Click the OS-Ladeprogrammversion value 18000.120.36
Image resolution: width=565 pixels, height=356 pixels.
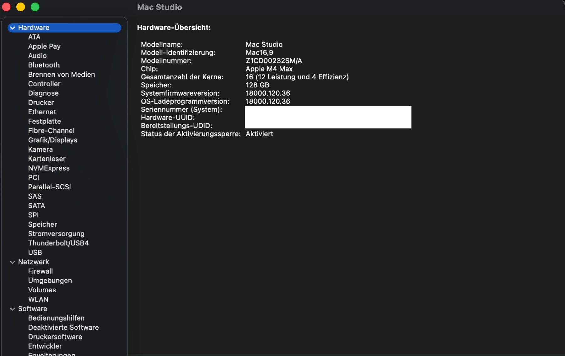click(x=268, y=102)
